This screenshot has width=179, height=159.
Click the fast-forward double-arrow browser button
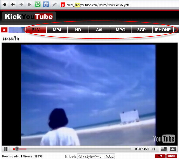pyautogui.click(x=29, y=4)
